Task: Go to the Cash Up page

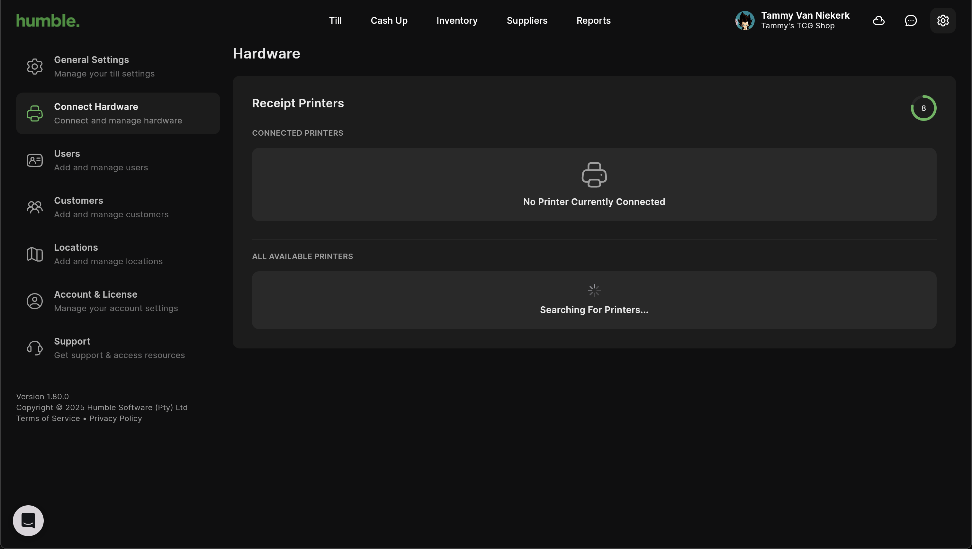Action: tap(389, 20)
